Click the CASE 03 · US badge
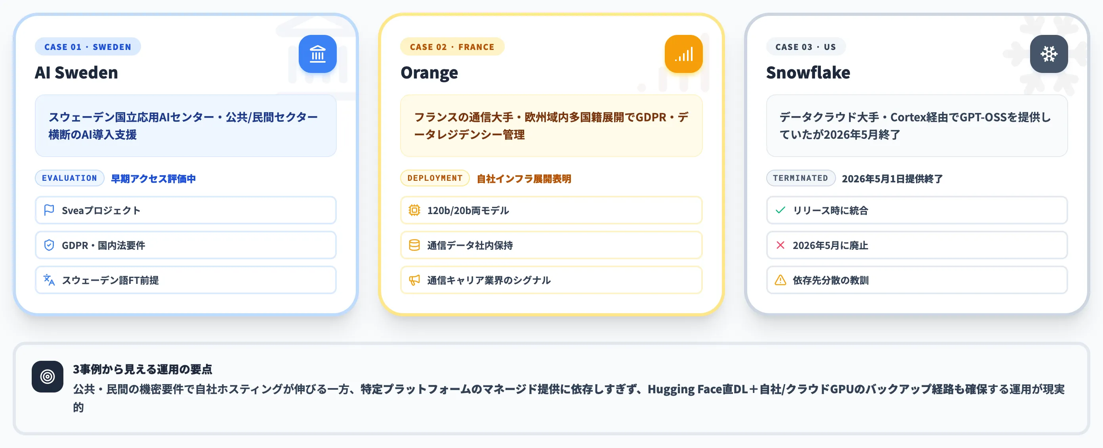The width and height of the screenshot is (1103, 448). (806, 47)
